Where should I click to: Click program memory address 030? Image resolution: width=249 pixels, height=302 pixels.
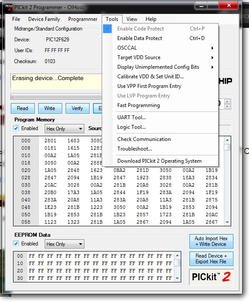click(26, 185)
